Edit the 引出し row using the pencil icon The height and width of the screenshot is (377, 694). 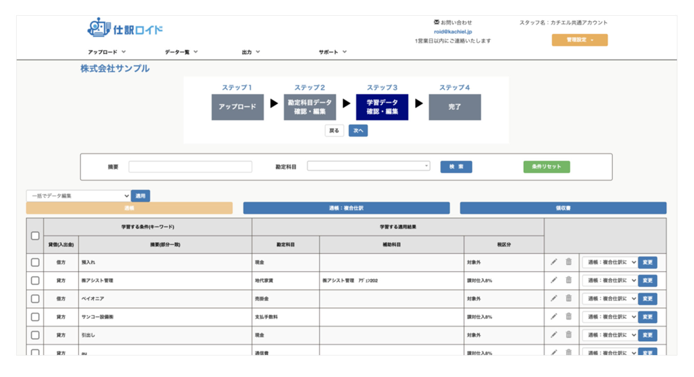click(553, 335)
